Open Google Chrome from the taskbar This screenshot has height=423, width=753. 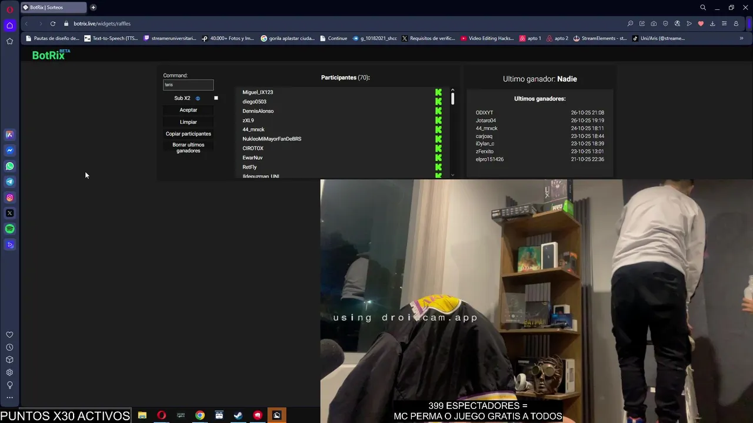[200, 415]
